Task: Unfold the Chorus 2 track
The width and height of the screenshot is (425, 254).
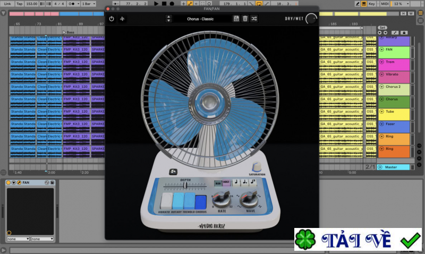Action: pyautogui.click(x=381, y=87)
